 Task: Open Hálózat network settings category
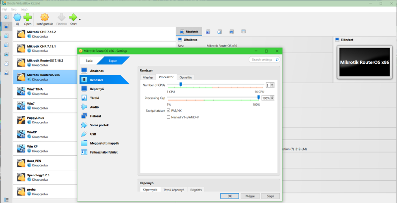(104, 116)
